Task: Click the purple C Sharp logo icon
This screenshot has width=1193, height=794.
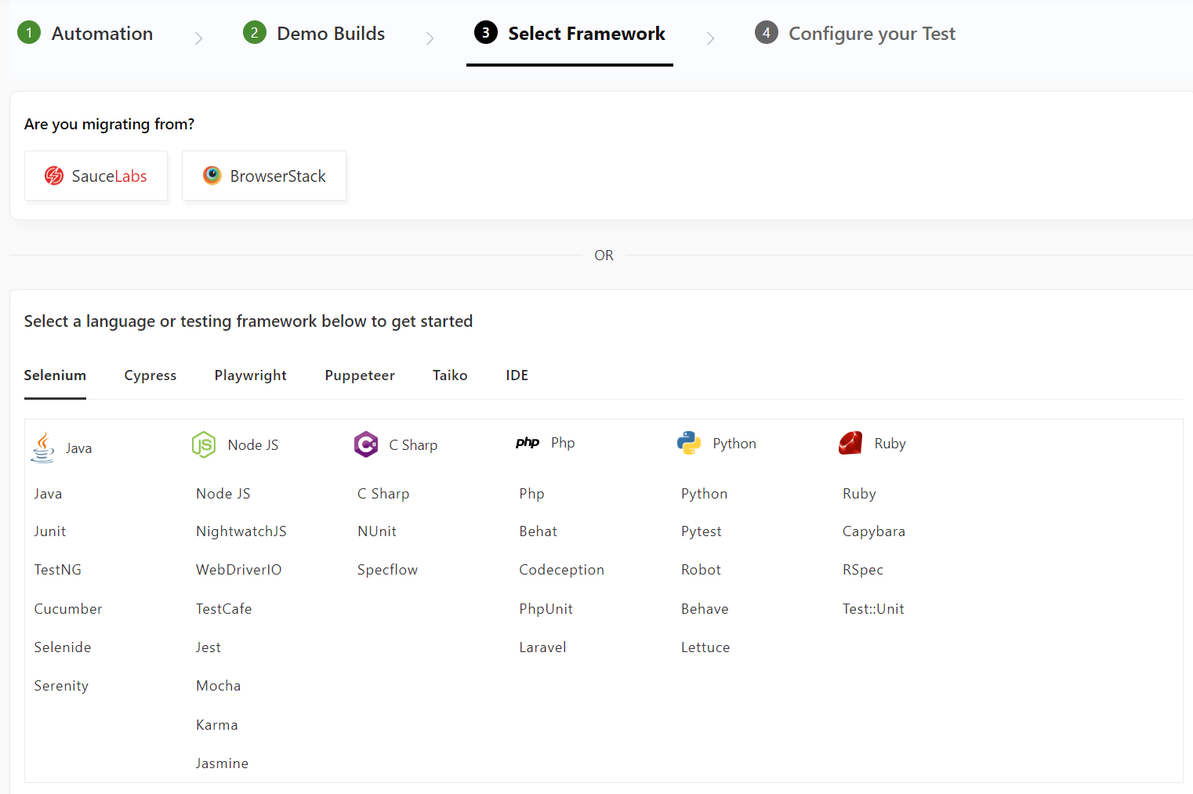Action: pyautogui.click(x=366, y=444)
